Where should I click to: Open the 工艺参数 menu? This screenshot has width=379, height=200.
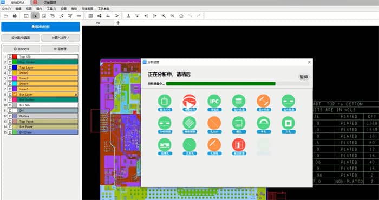(x=103, y=9)
